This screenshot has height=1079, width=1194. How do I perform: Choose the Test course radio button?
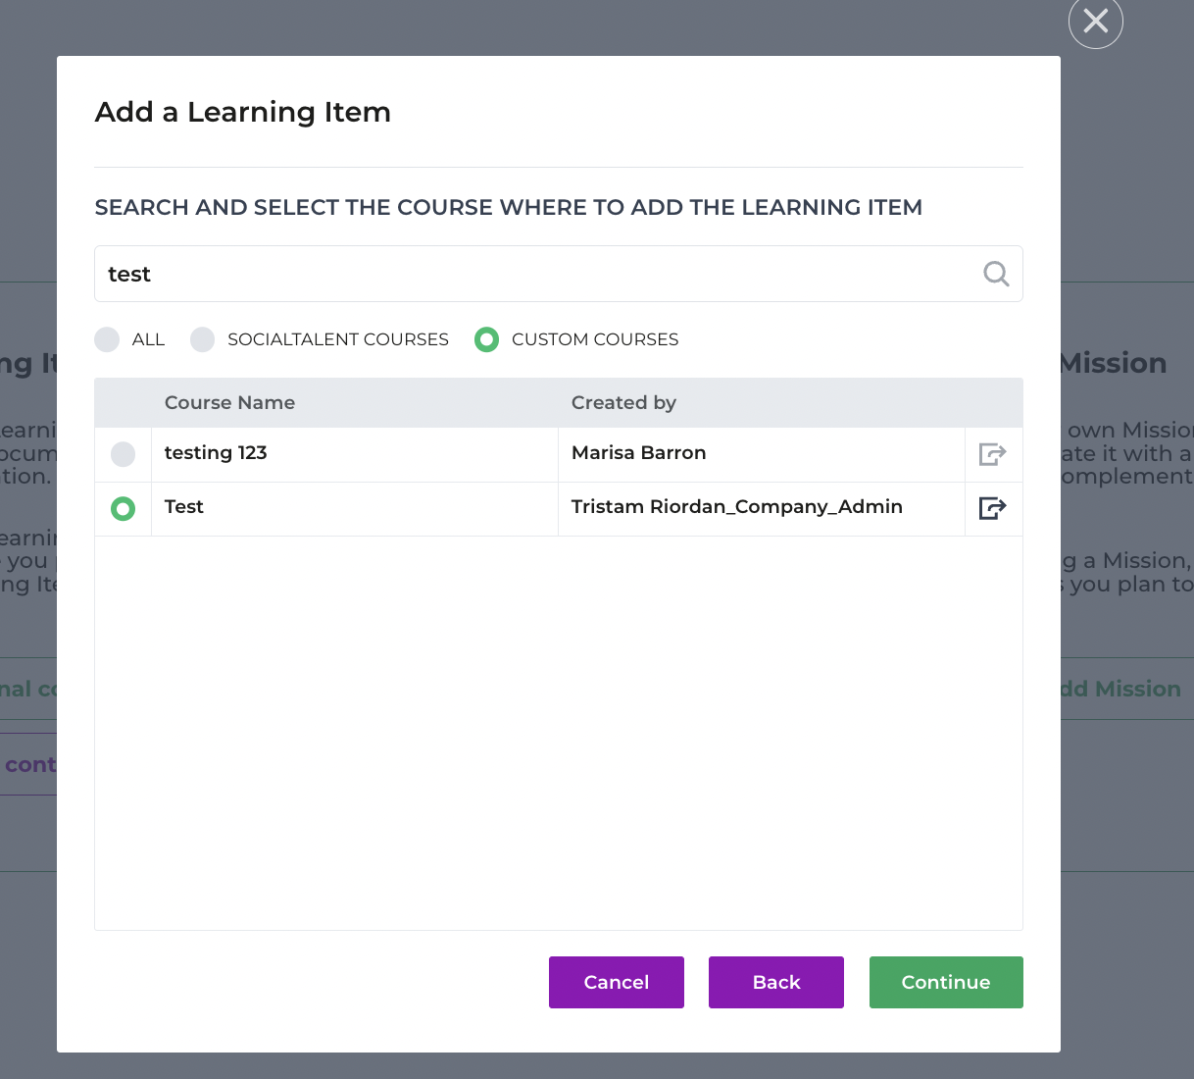click(123, 508)
